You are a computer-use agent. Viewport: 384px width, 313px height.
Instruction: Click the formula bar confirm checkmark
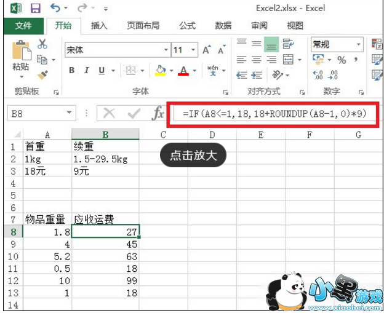134,113
